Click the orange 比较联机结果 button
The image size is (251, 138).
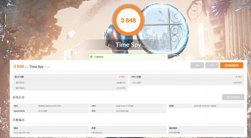(x=231, y=65)
